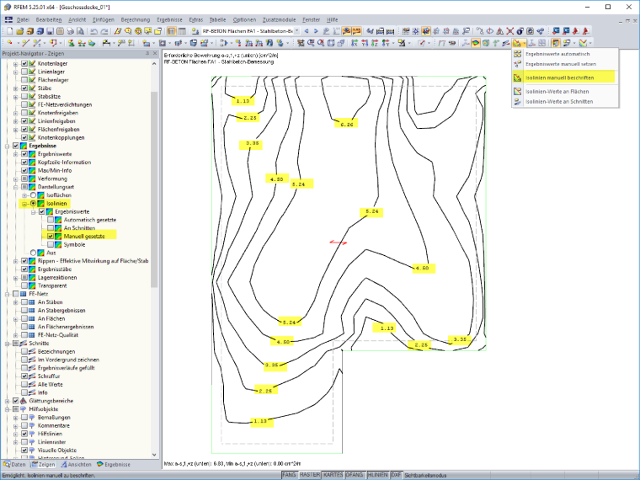Click the first PDF export icon
640x480 pixels.
point(575,31)
